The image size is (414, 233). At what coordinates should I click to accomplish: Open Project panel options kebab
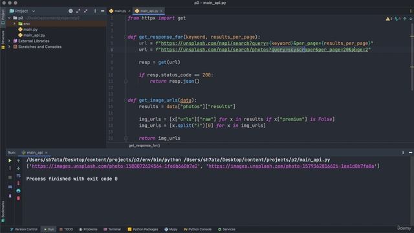[95, 11]
